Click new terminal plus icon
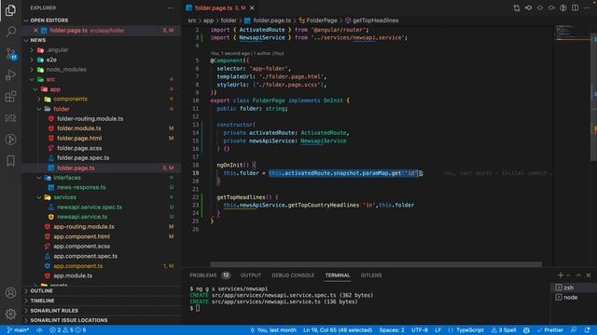Viewport: 597px width, 335px height. tap(560, 275)
